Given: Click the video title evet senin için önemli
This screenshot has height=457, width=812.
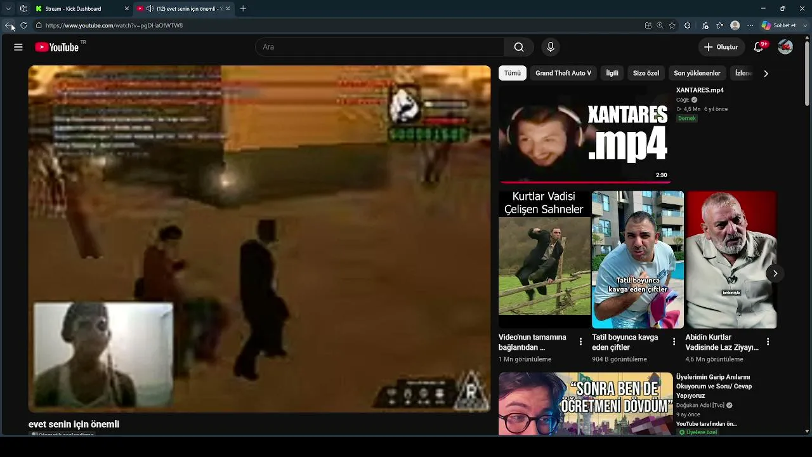Looking at the screenshot, I should pyautogui.click(x=74, y=424).
